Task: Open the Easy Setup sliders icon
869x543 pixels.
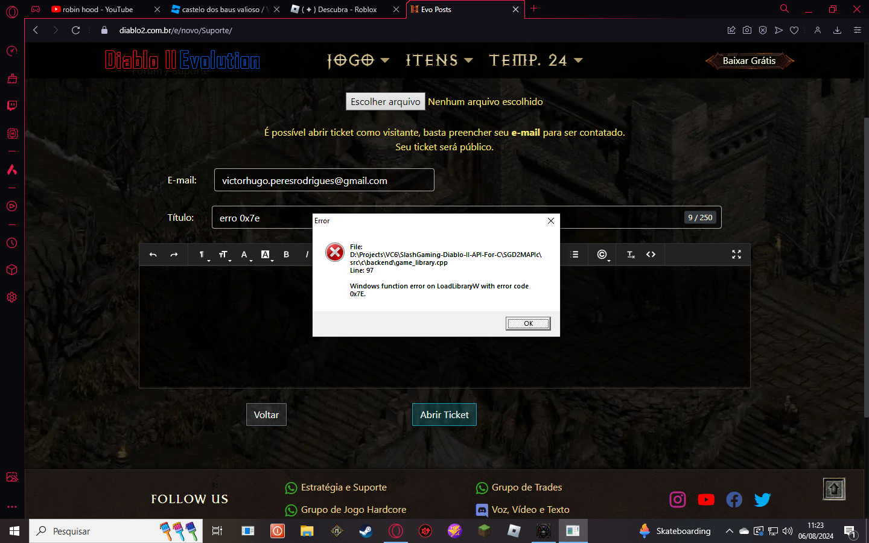Action: tap(857, 30)
